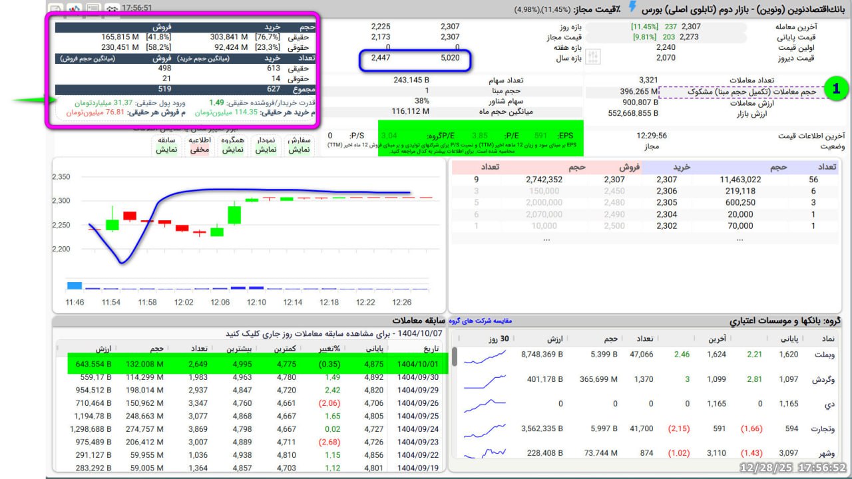Toggle اطلاعیه hidden switch
The image size is (852, 479).
[x=200, y=145]
